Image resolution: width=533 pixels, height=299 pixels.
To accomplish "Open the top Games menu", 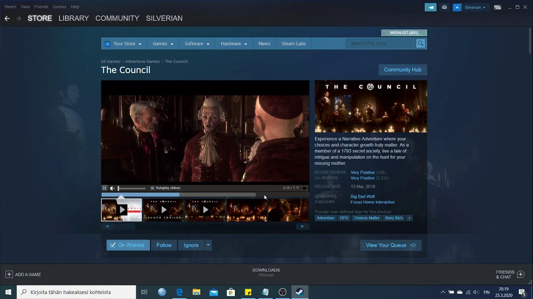I will [59, 7].
